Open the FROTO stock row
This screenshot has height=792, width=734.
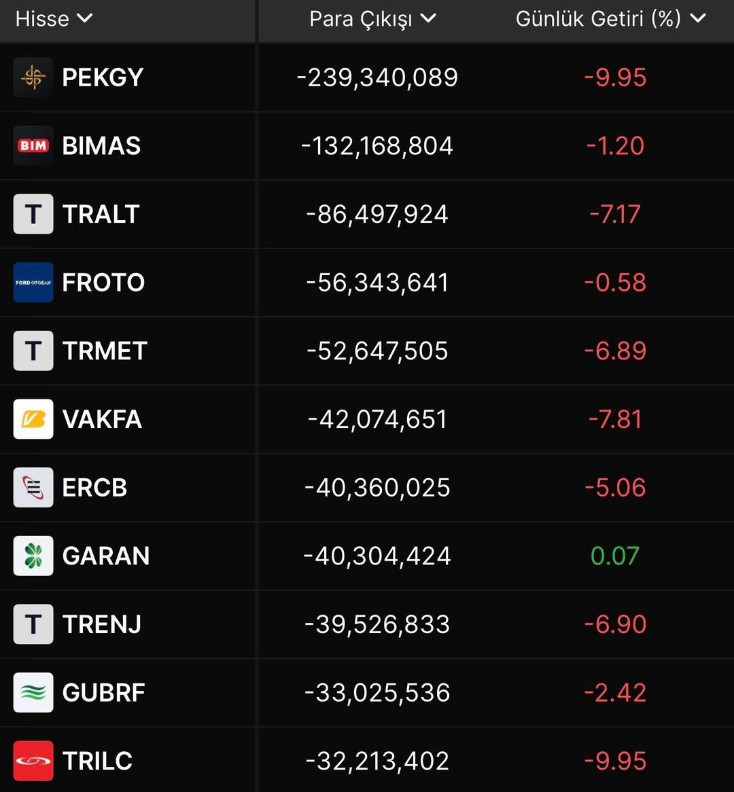(103, 283)
